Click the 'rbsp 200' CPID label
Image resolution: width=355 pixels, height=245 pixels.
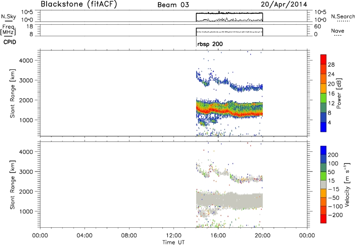pyautogui.click(x=210, y=44)
